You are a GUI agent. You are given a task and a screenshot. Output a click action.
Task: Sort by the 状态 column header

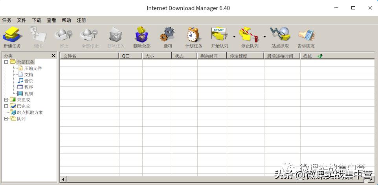[184, 56]
